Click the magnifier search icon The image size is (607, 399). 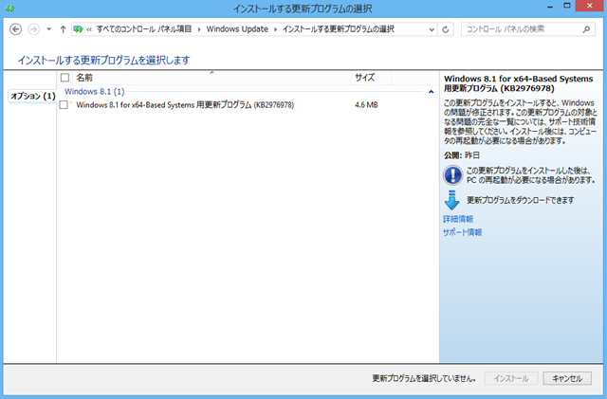click(x=586, y=29)
